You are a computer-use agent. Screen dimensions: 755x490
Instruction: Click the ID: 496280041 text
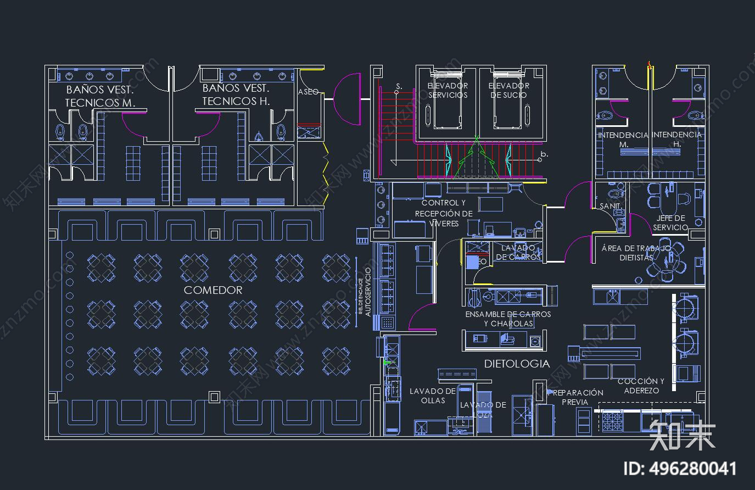(681, 468)
